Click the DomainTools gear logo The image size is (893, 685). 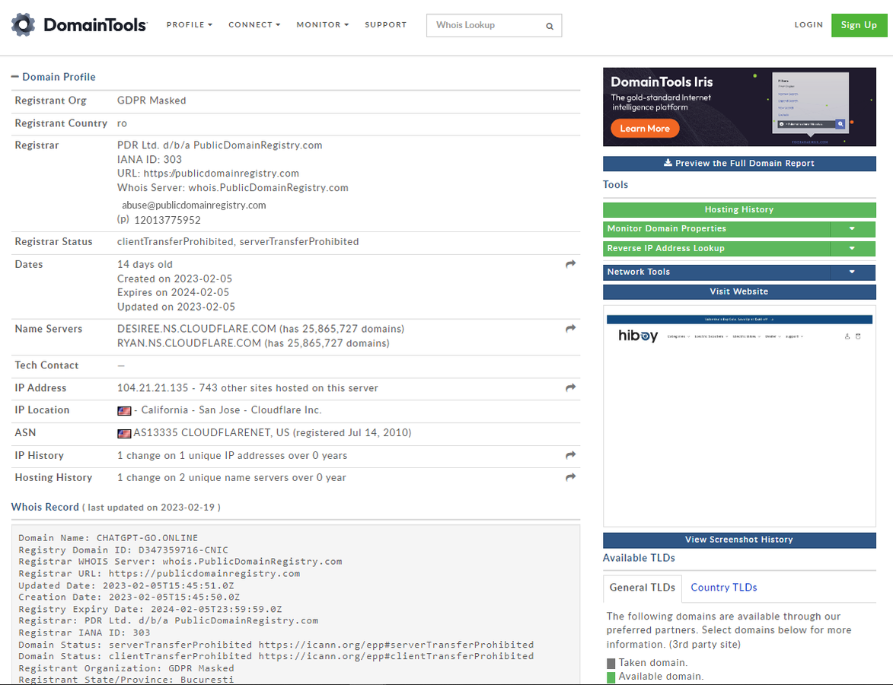(24, 25)
